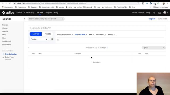The width and height of the screenshot is (170, 95).
Task: Switch to PRESETS tab
Action: (48, 34)
